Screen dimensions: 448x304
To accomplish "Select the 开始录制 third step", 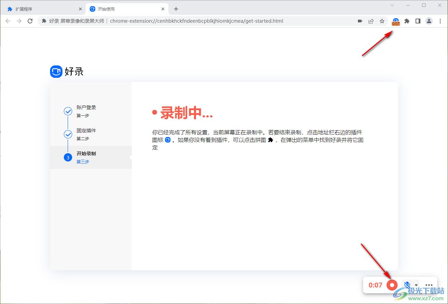I will 91,157.
